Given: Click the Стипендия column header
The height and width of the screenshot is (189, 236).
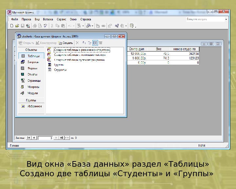Looking at the screenshot, I should click(137, 49).
